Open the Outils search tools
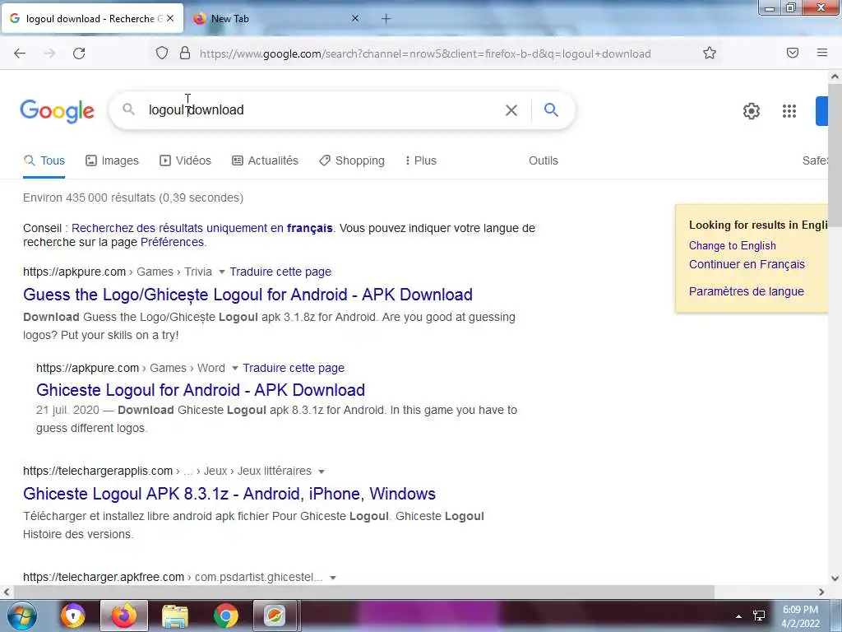 (x=543, y=160)
